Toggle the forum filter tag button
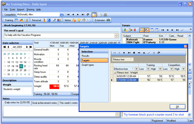 pyautogui.click(x=146, y=30)
